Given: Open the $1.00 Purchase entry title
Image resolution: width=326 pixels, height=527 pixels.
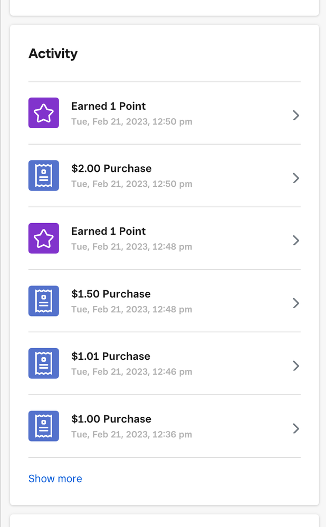Looking at the screenshot, I should click(x=111, y=419).
